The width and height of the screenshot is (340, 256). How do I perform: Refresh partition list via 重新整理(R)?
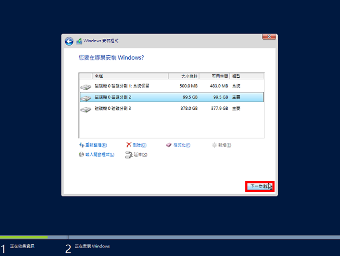(x=96, y=145)
